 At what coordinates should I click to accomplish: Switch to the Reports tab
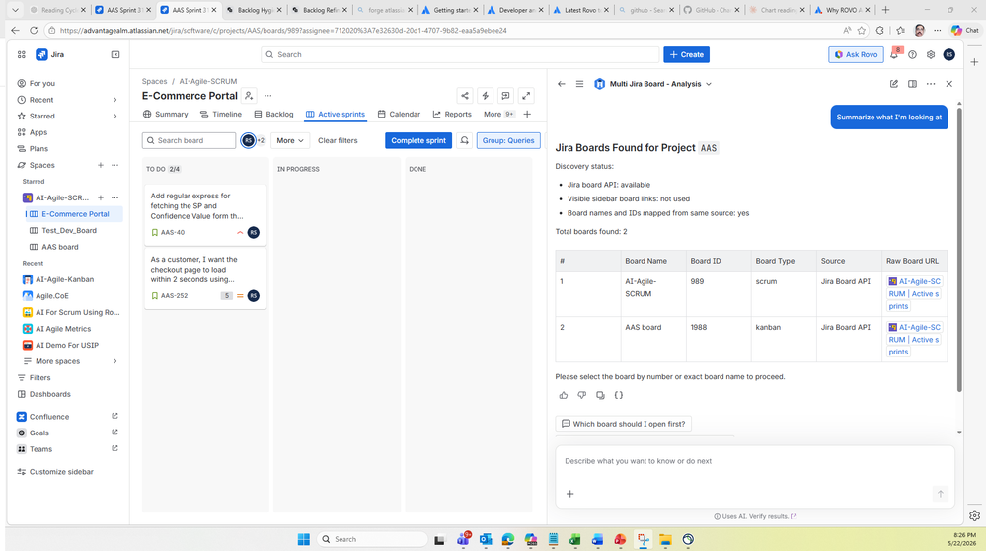[452, 115]
